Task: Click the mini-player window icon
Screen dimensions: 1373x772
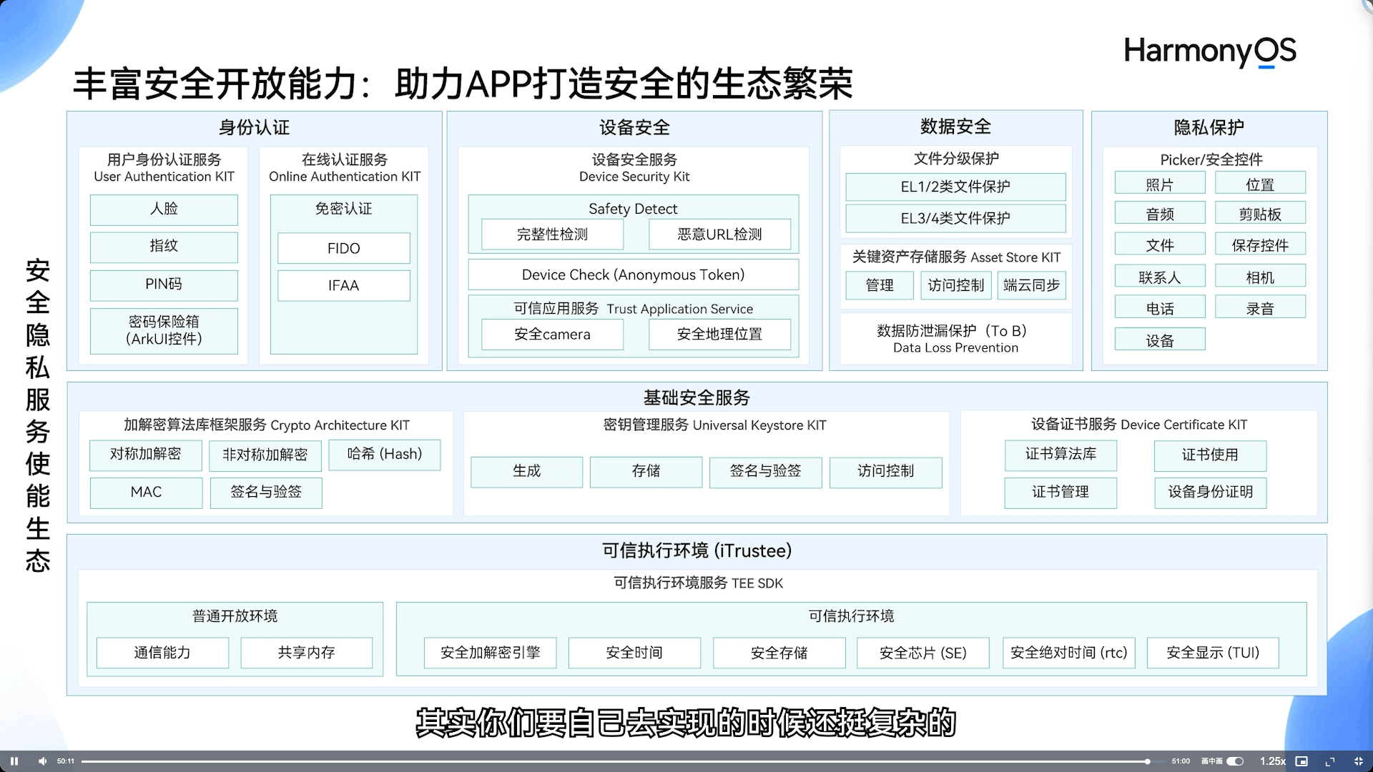Action: [x=1301, y=761]
